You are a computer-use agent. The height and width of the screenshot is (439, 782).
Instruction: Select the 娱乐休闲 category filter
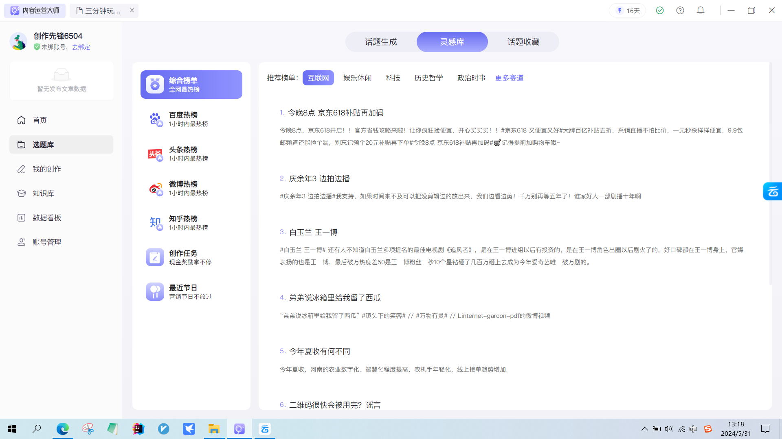pos(357,78)
